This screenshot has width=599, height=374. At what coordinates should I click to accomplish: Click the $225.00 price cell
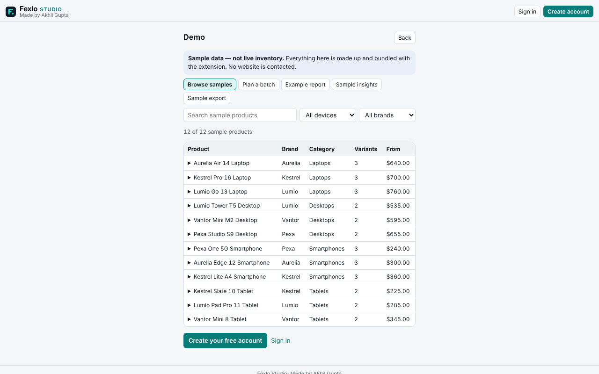click(398, 291)
